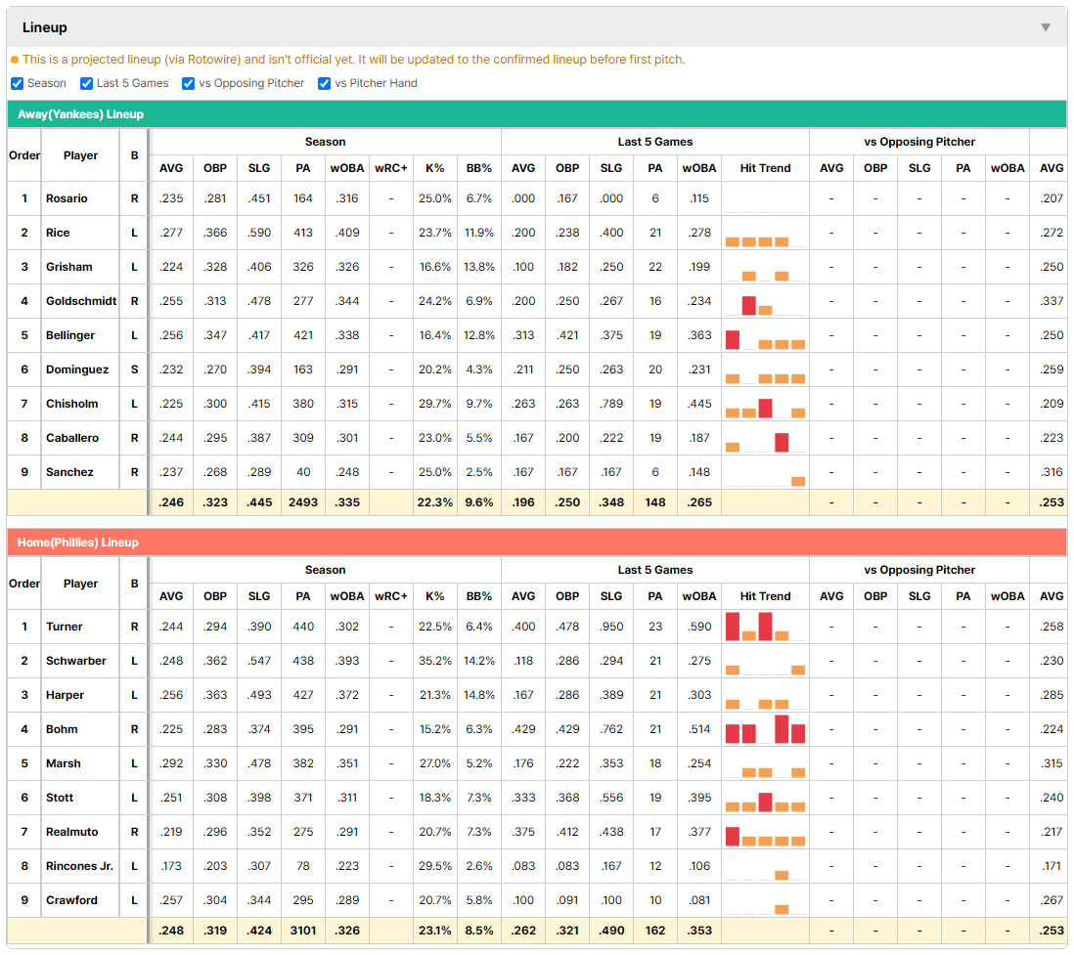The height and width of the screenshot is (955, 1074).
Task: Disable vs Opposing Pitcher checkbox
Action: tap(188, 83)
